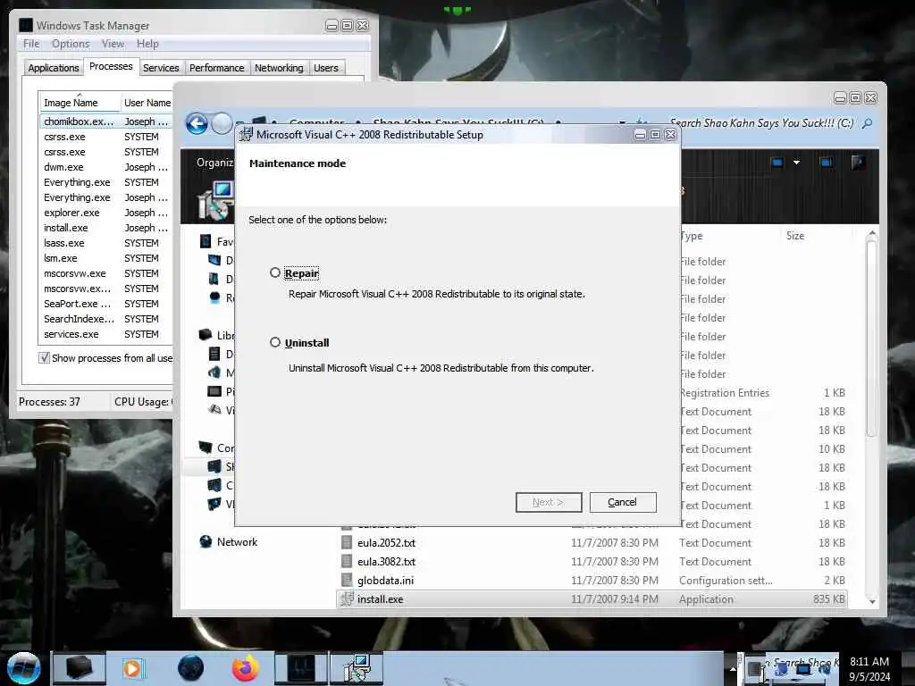Click Explorer's change view icon
This screenshot has height=686, width=915.
(777, 163)
